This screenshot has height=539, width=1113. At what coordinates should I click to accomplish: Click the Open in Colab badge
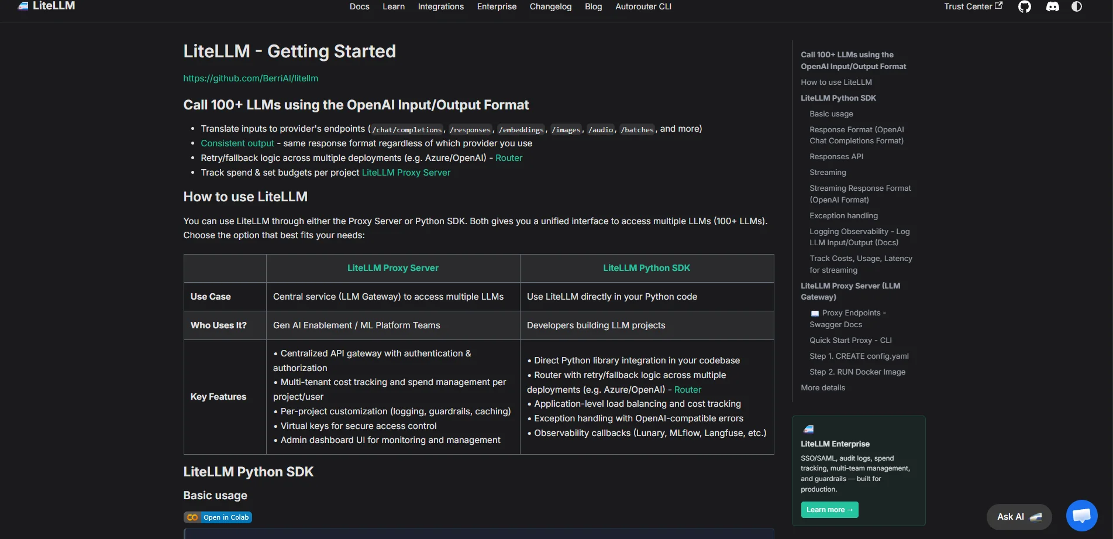218,517
